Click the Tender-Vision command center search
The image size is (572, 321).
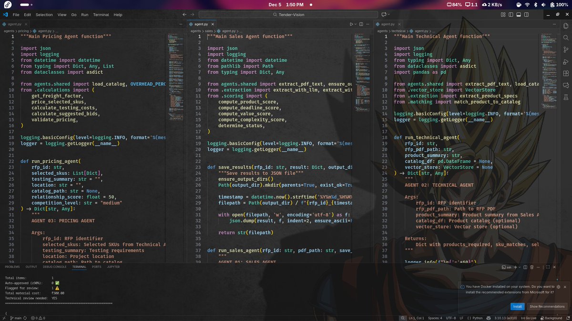[x=288, y=15]
